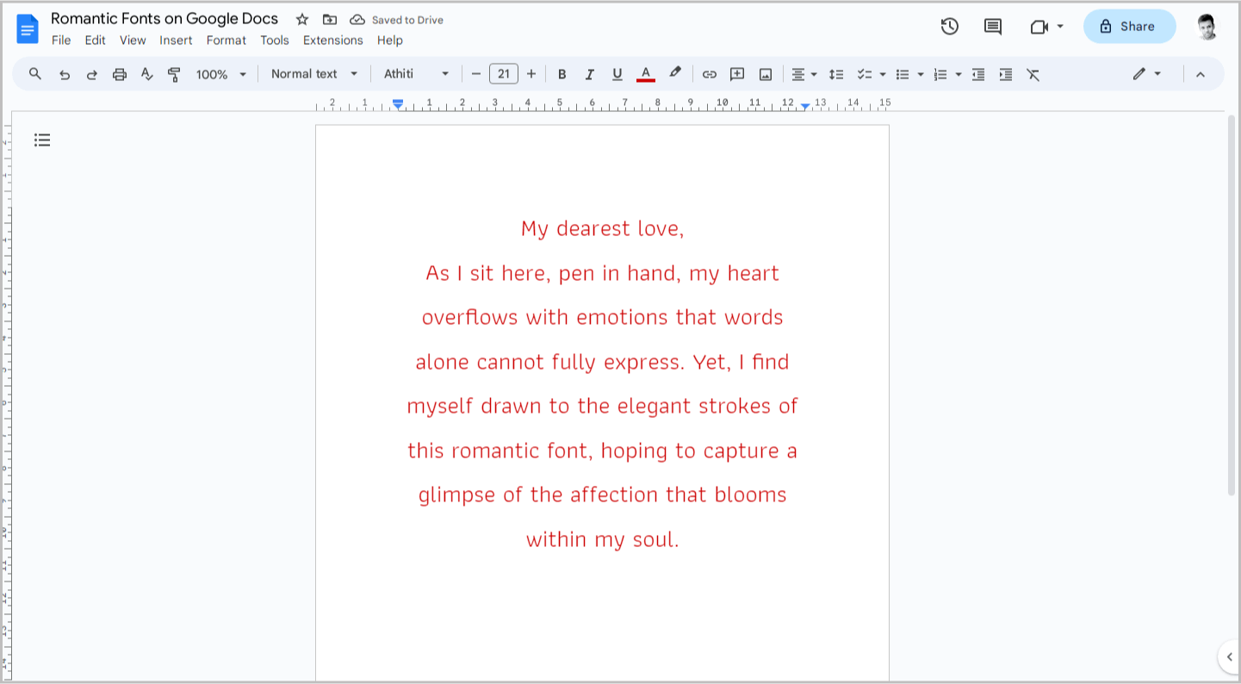Open the comments history icon

coord(993,27)
